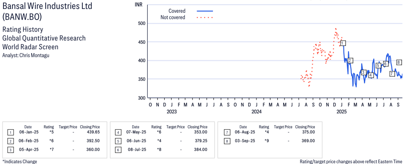
Task: Click table index box 7 for 06-Aug-25
Action: pyautogui.click(x=227, y=133)
